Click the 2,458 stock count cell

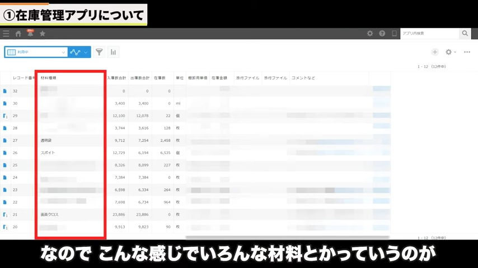tap(165, 141)
